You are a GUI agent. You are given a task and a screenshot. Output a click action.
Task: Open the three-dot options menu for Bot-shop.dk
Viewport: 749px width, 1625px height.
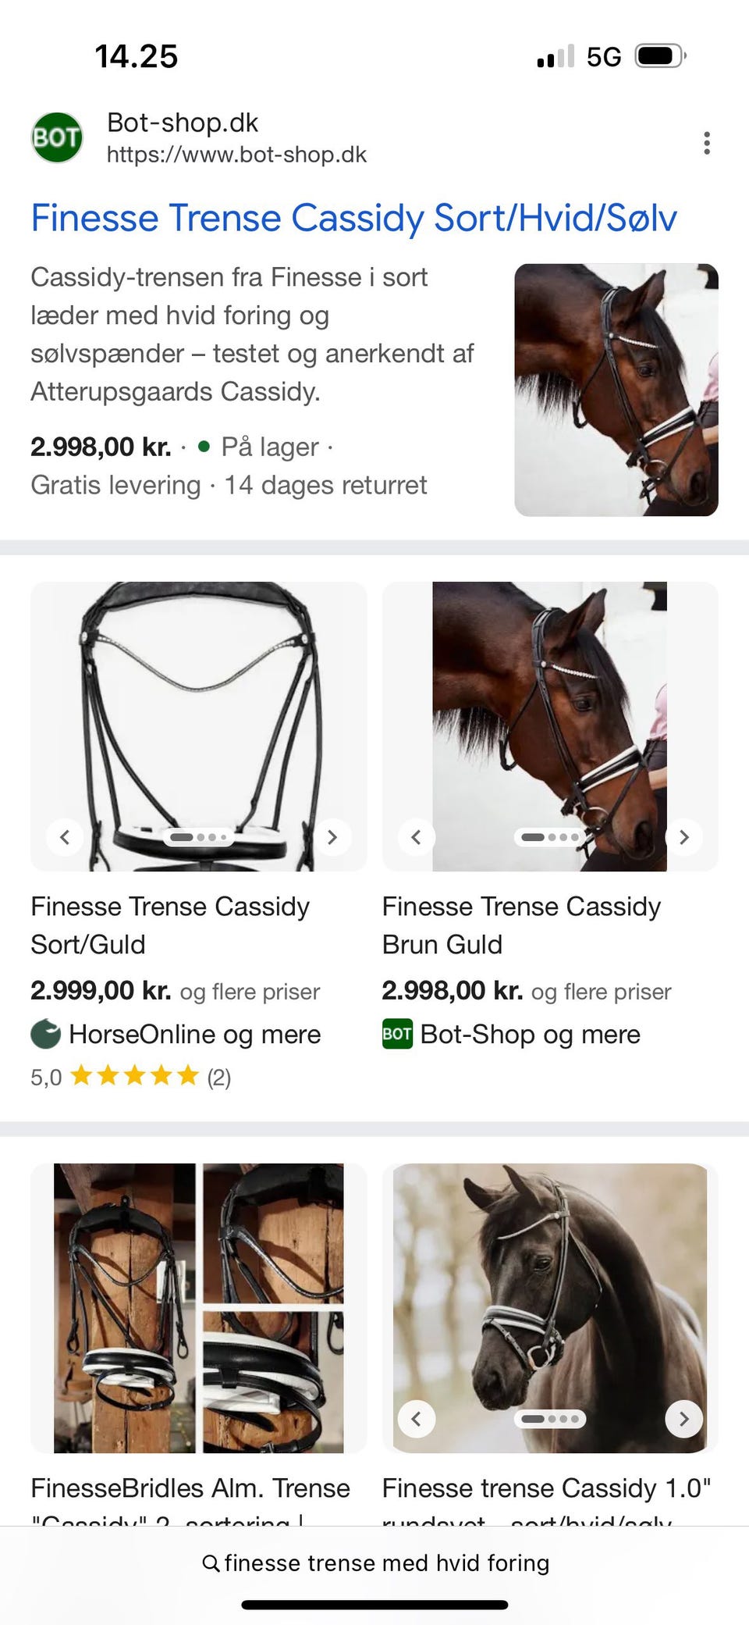706,143
